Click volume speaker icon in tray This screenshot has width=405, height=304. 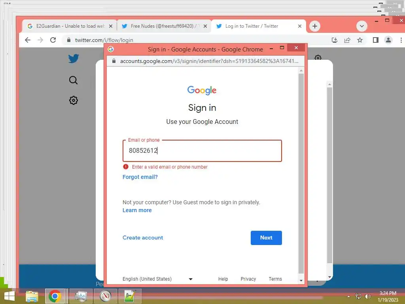click(x=367, y=296)
